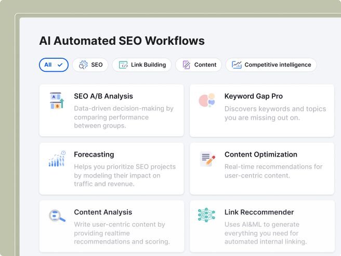
Task: Switch to the Link Building filter
Action: [142, 65]
